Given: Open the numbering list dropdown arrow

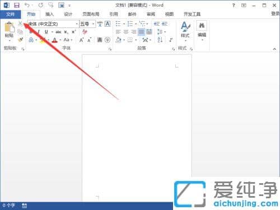Looking at the screenshot, I should pyautogui.click(x=136, y=24).
